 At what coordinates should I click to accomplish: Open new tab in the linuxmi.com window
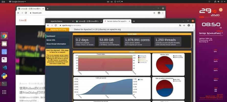tap(48, 9)
